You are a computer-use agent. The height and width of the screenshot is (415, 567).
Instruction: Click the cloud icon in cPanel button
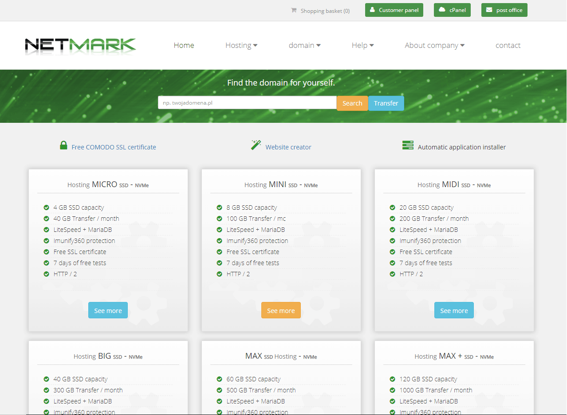click(442, 10)
